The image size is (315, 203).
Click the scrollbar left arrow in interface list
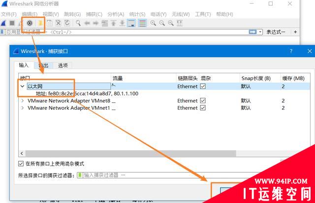point(22,153)
